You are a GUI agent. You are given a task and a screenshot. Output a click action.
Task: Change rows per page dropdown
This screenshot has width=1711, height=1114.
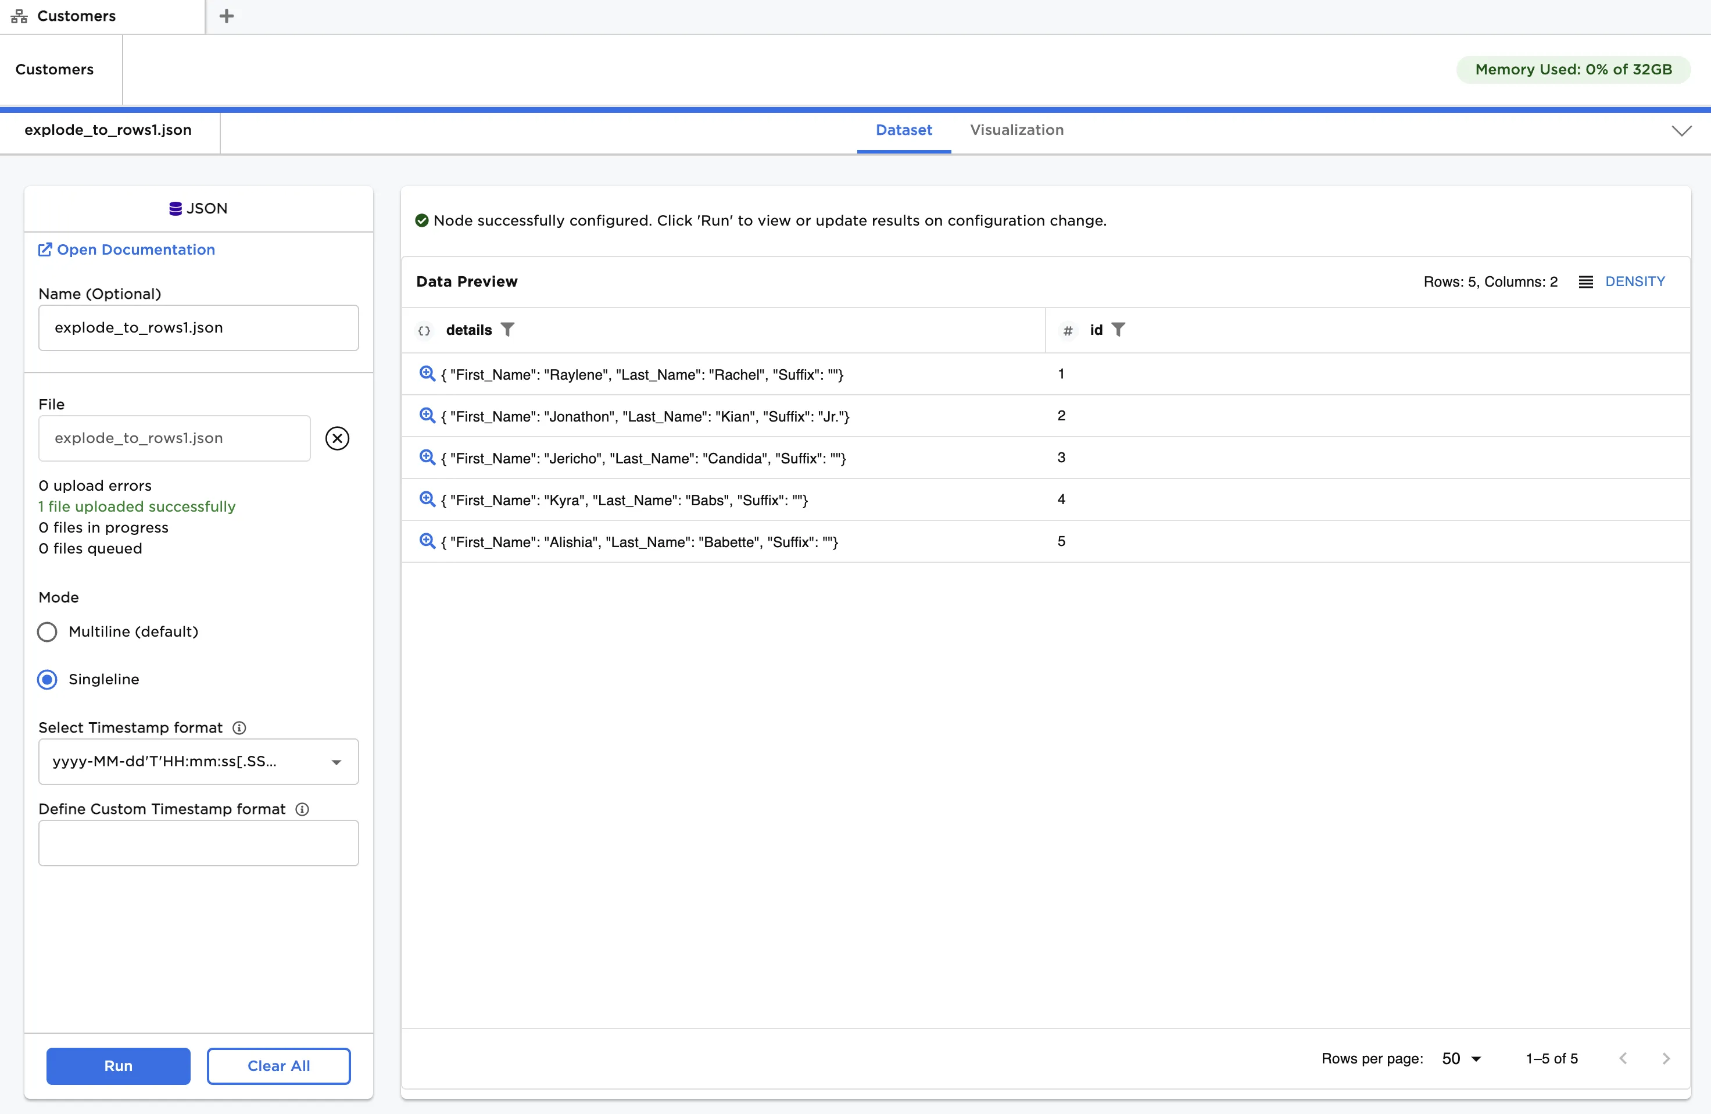1462,1059
